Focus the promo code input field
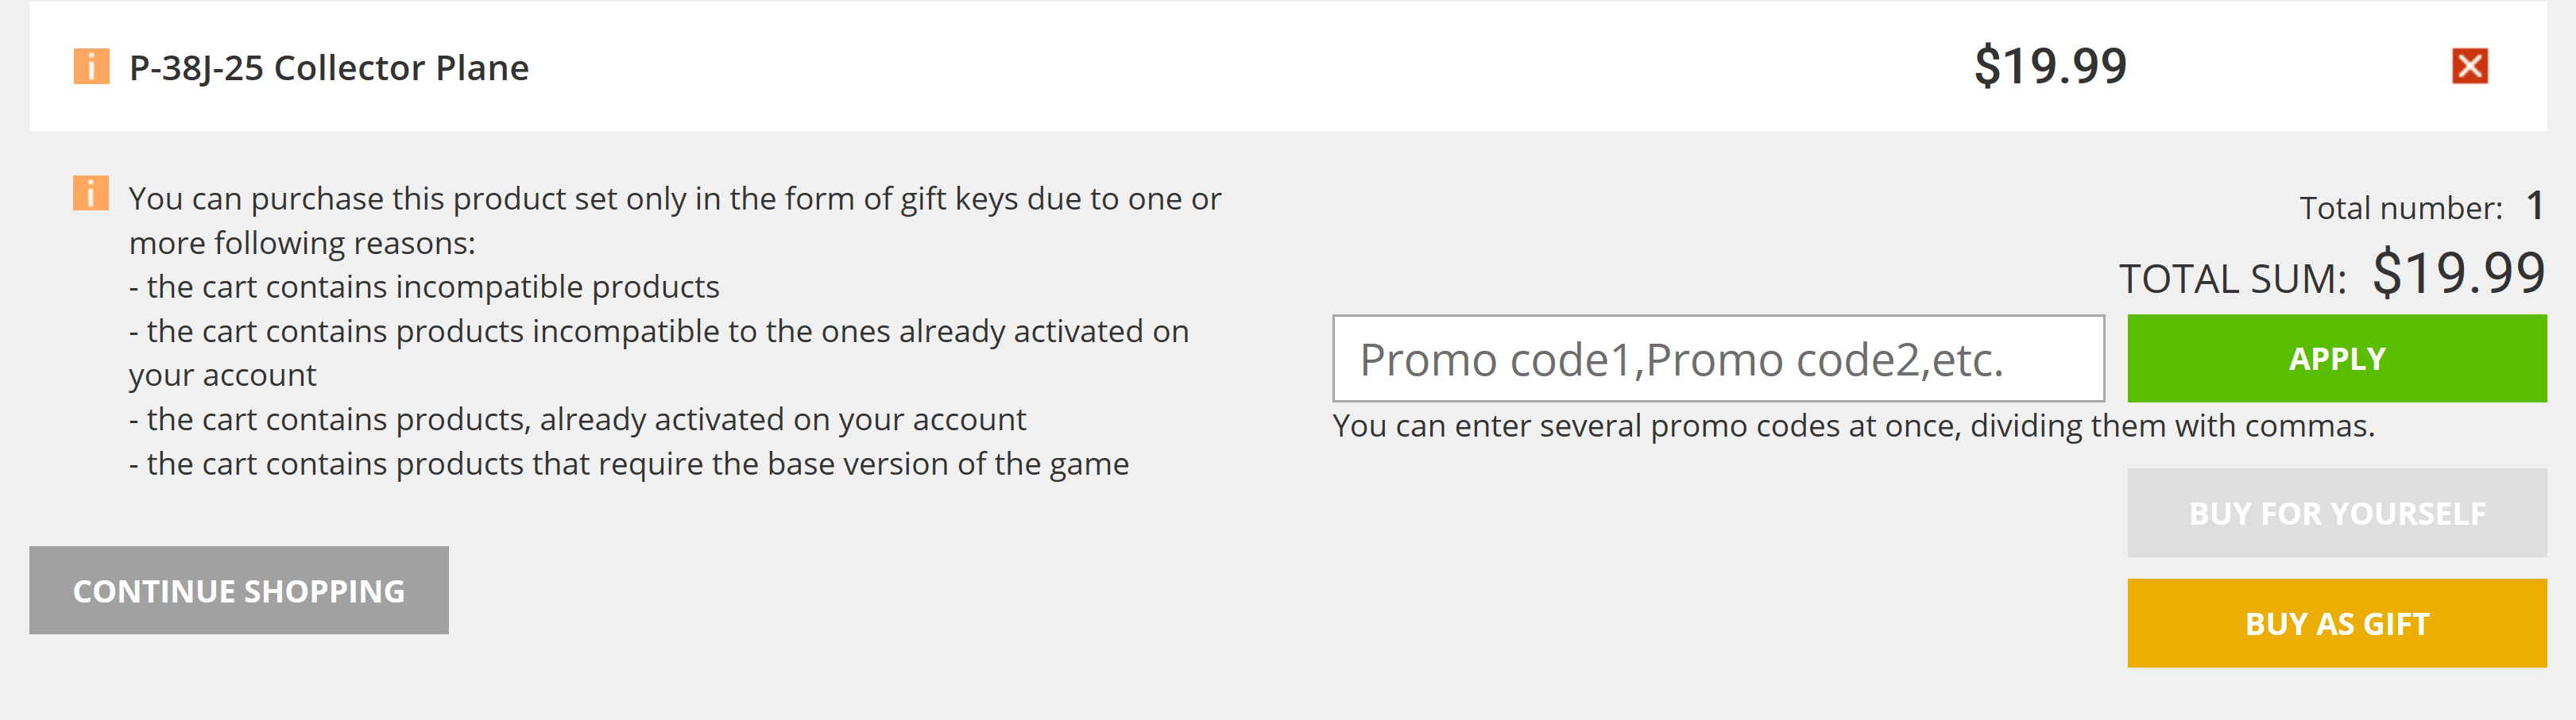Image resolution: width=2576 pixels, height=720 pixels. click(x=1718, y=360)
